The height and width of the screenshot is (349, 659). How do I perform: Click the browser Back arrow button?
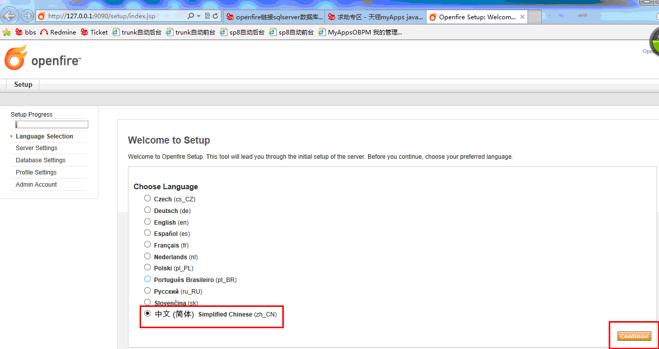[10, 16]
